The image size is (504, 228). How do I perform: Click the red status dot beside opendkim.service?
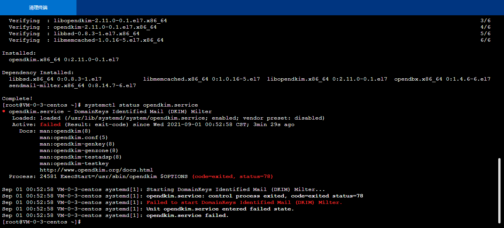(4, 111)
